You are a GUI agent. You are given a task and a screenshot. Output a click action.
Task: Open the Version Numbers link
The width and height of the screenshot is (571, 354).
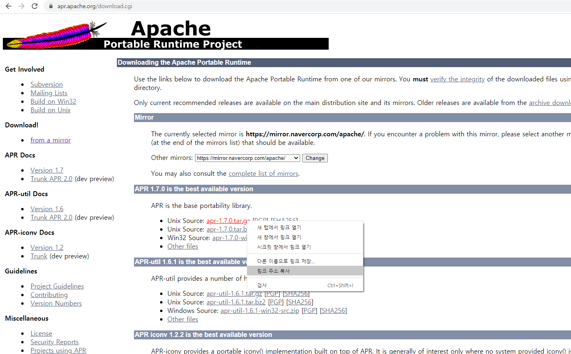tap(56, 303)
